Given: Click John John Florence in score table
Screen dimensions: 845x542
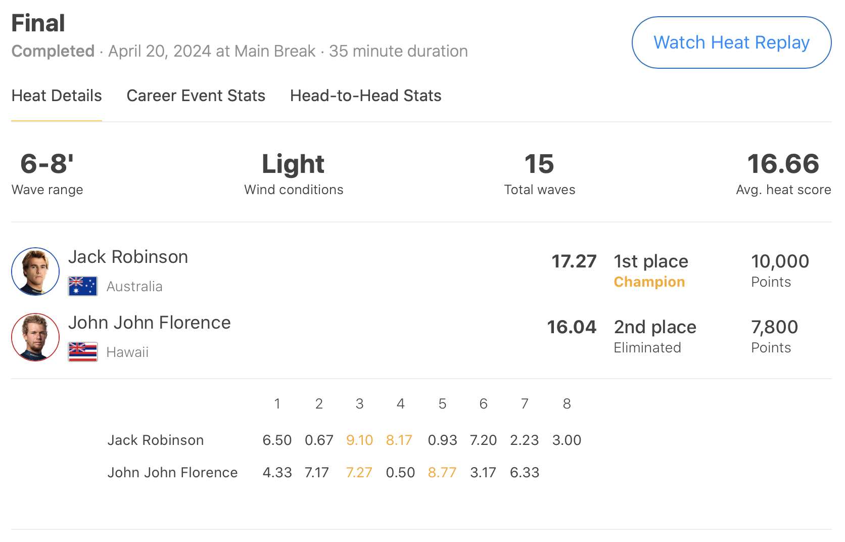Looking at the screenshot, I should click(172, 473).
